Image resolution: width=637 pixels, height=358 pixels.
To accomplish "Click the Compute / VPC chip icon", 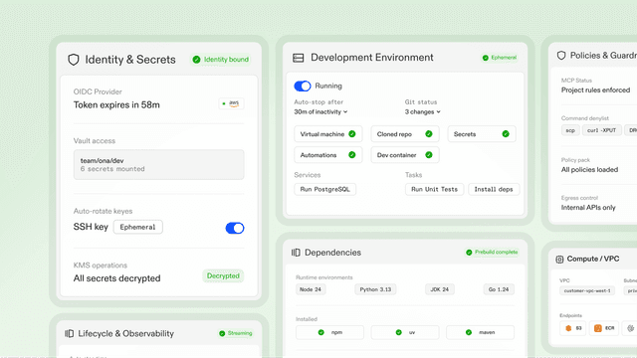I will (x=559, y=260).
